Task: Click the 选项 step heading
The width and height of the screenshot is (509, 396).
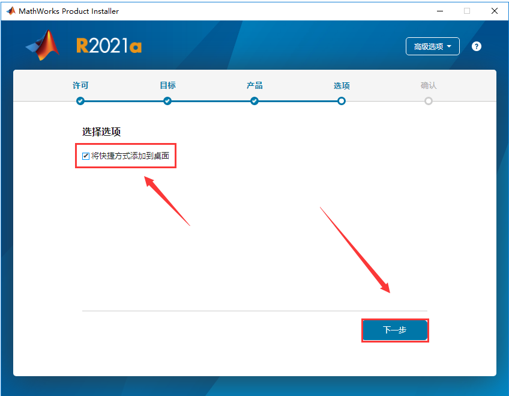Action: (x=342, y=85)
